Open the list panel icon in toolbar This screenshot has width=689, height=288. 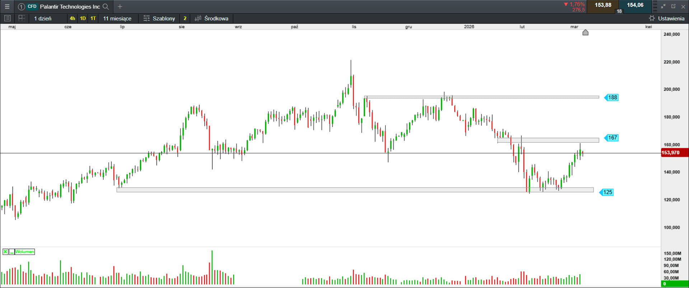[x=7, y=18]
